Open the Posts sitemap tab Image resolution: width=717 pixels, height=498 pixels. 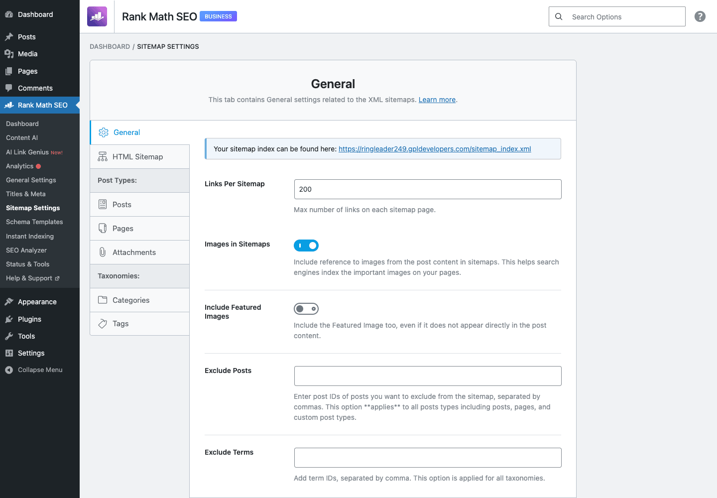click(140, 204)
